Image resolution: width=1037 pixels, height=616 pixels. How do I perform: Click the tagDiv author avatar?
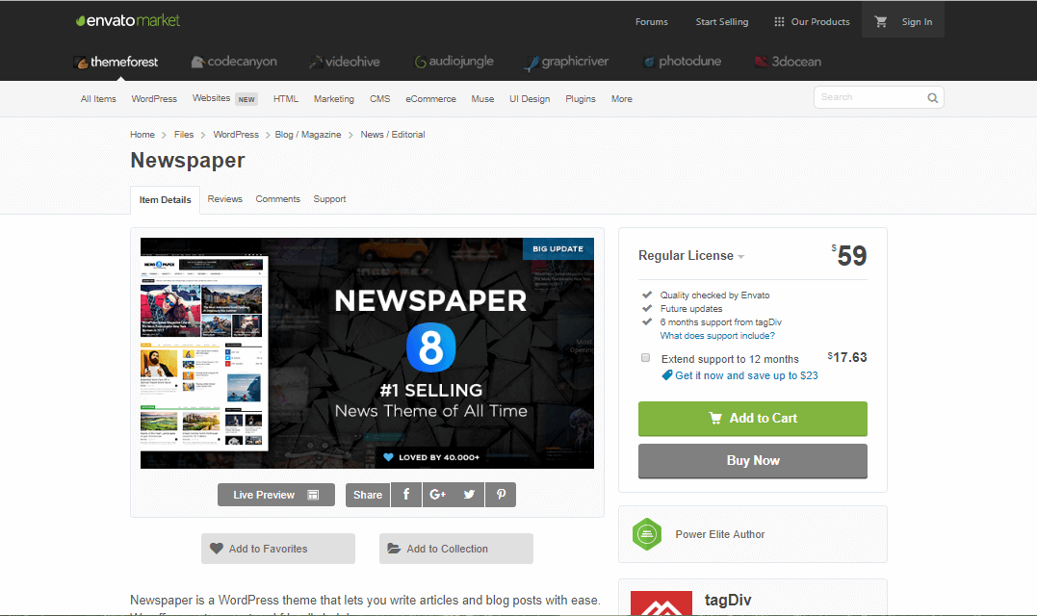(661, 603)
